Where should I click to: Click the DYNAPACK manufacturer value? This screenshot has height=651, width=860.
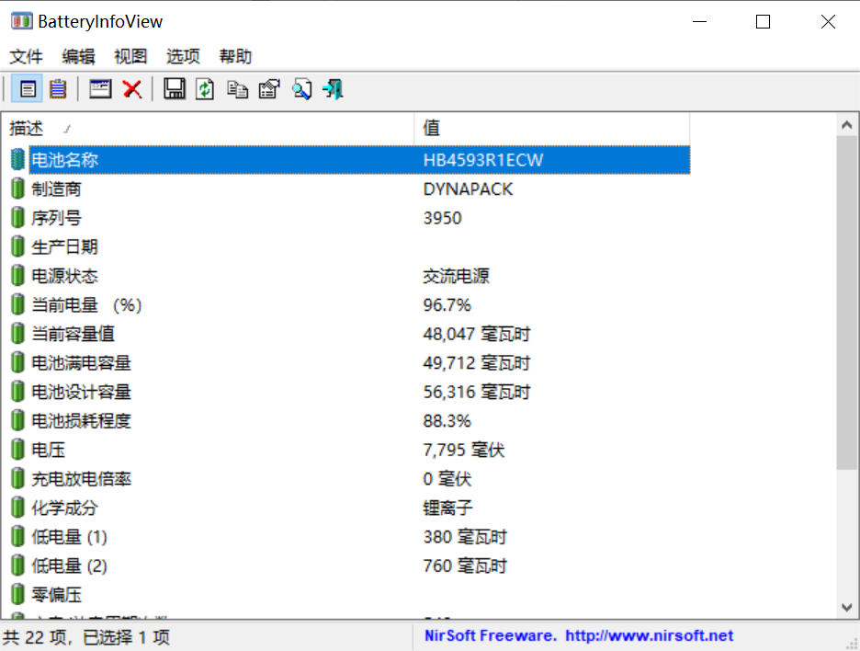(x=468, y=189)
